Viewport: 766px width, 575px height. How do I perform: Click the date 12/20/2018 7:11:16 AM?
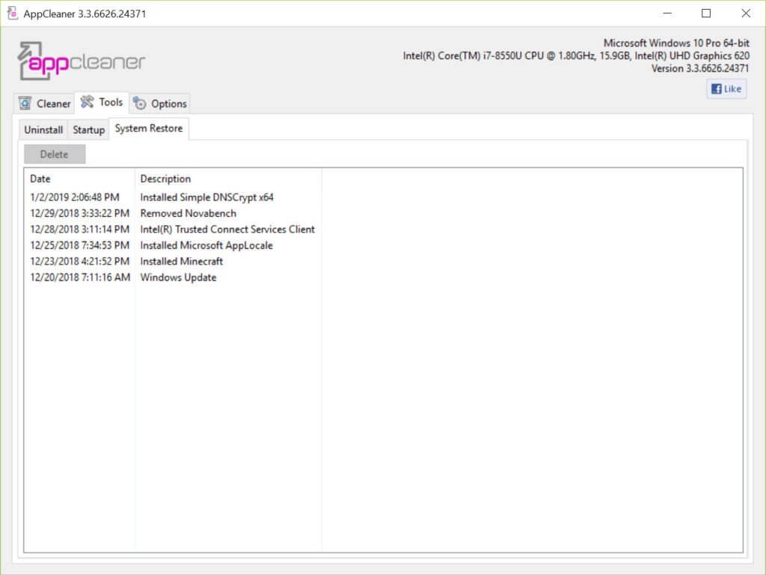click(x=80, y=277)
